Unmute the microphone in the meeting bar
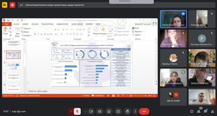 77,111
